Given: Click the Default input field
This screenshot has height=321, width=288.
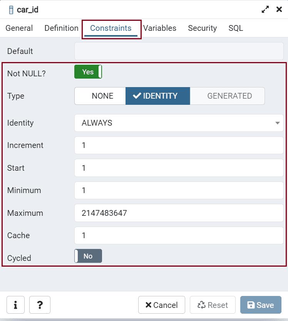Looking at the screenshot, I should (179, 51).
